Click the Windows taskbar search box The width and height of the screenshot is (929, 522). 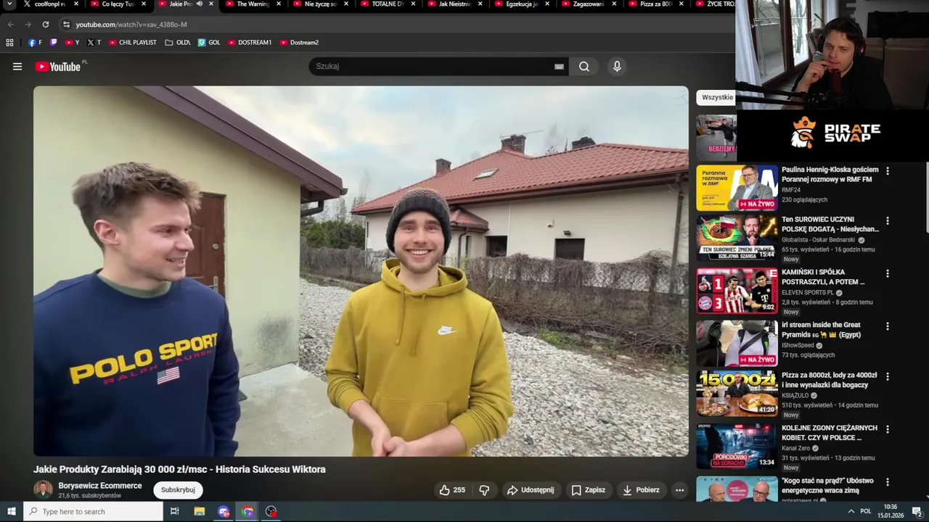tap(93, 511)
